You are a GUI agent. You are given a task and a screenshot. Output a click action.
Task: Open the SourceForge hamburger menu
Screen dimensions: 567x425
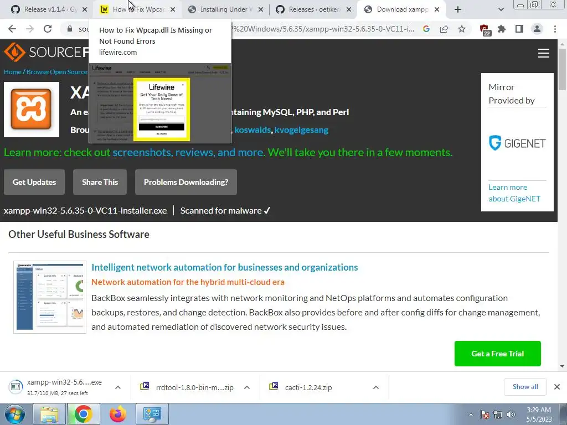pyautogui.click(x=544, y=53)
